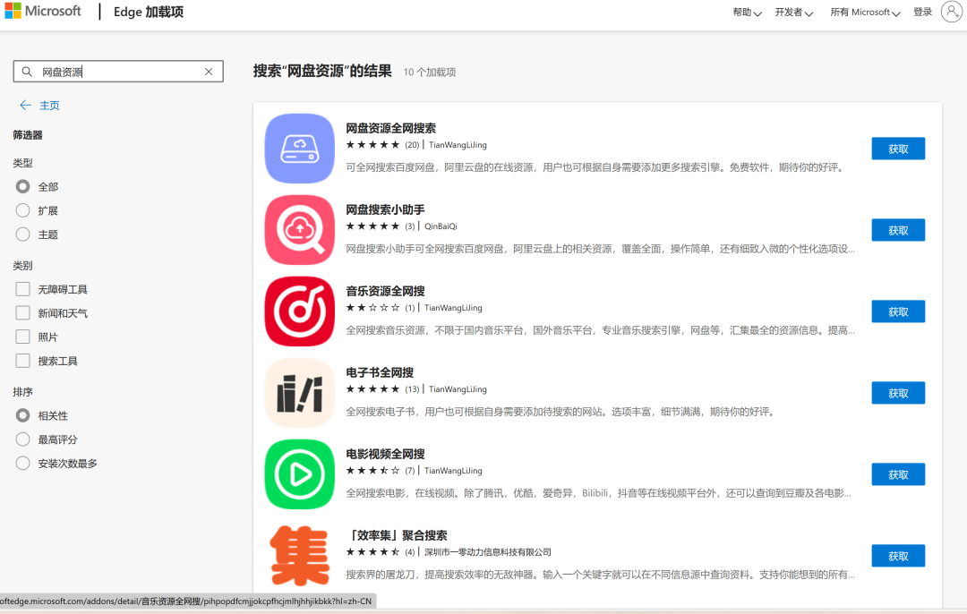Get the 音乐资源全网搜 extension
The height and width of the screenshot is (614, 967).
click(898, 311)
